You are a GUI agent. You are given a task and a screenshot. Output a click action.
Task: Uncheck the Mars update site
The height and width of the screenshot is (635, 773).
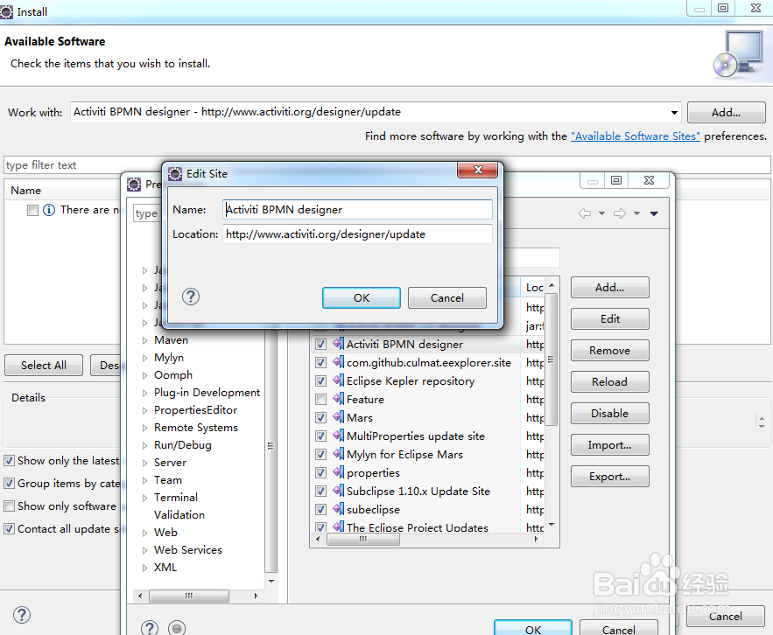pos(320,417)
